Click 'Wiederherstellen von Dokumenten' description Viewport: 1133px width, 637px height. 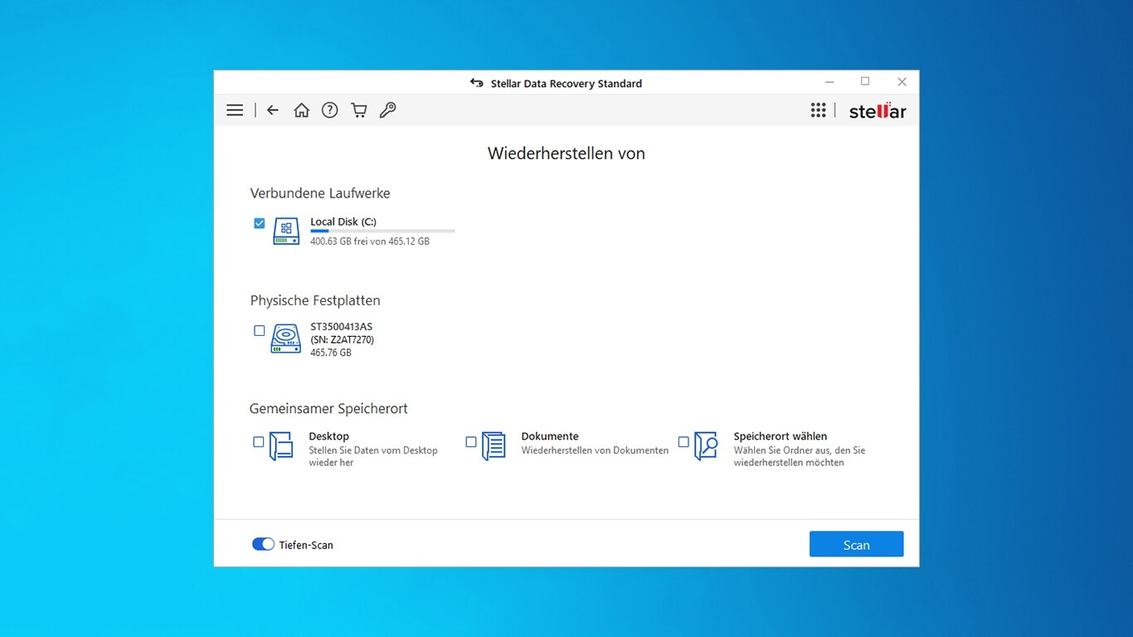(x=595, y=450)
